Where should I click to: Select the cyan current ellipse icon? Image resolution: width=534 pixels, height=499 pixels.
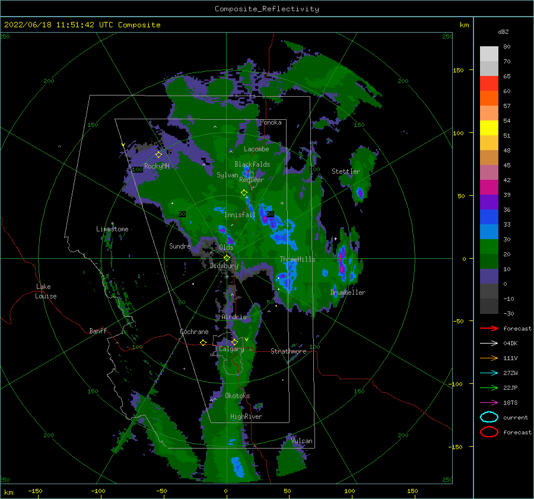pos(489,417)
